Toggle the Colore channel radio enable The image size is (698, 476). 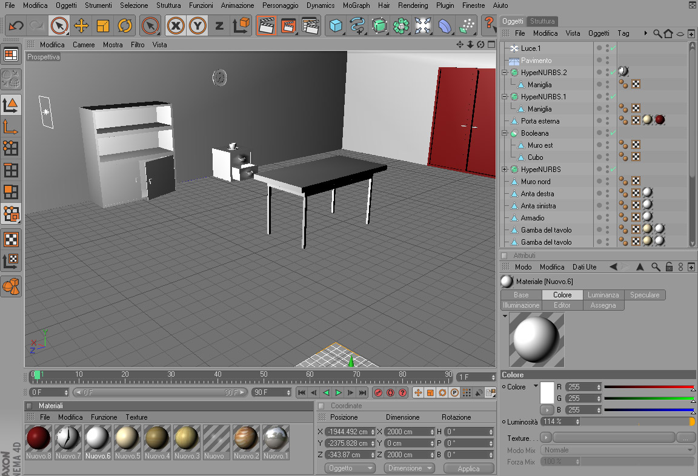(504, 387)
